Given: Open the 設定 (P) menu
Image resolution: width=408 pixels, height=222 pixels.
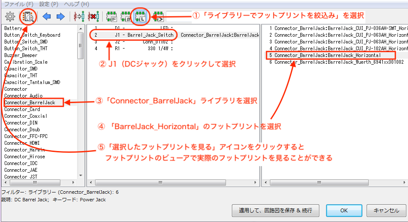Looking at the screenshot, I should [49, 4].
